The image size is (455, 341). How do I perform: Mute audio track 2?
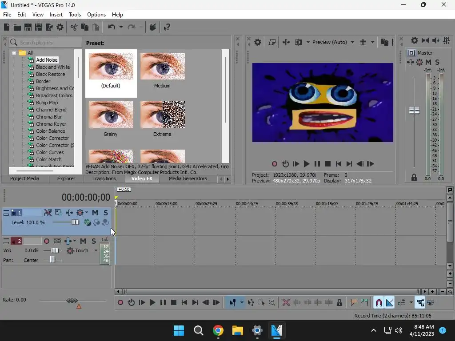click(x=83, y=241)
